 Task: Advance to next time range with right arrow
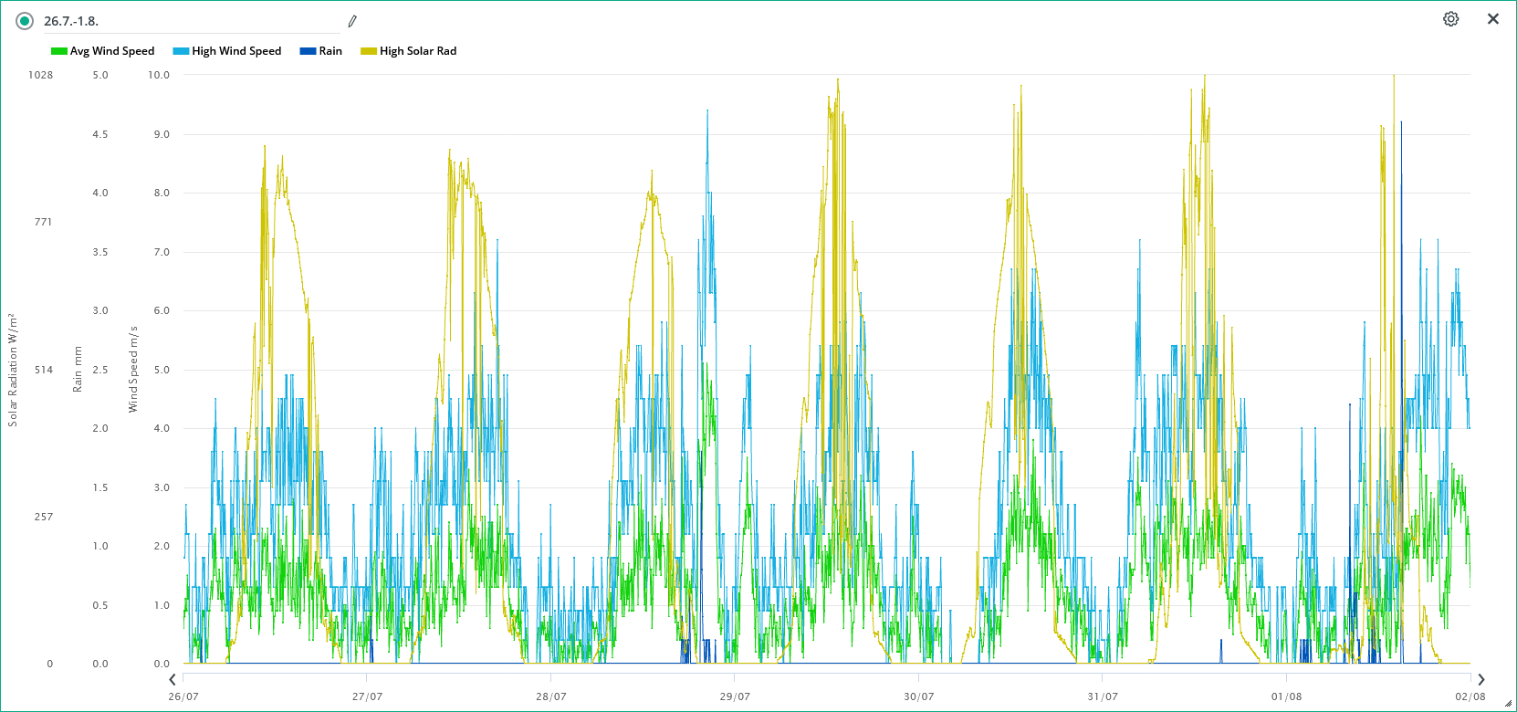pos(1480,679)
